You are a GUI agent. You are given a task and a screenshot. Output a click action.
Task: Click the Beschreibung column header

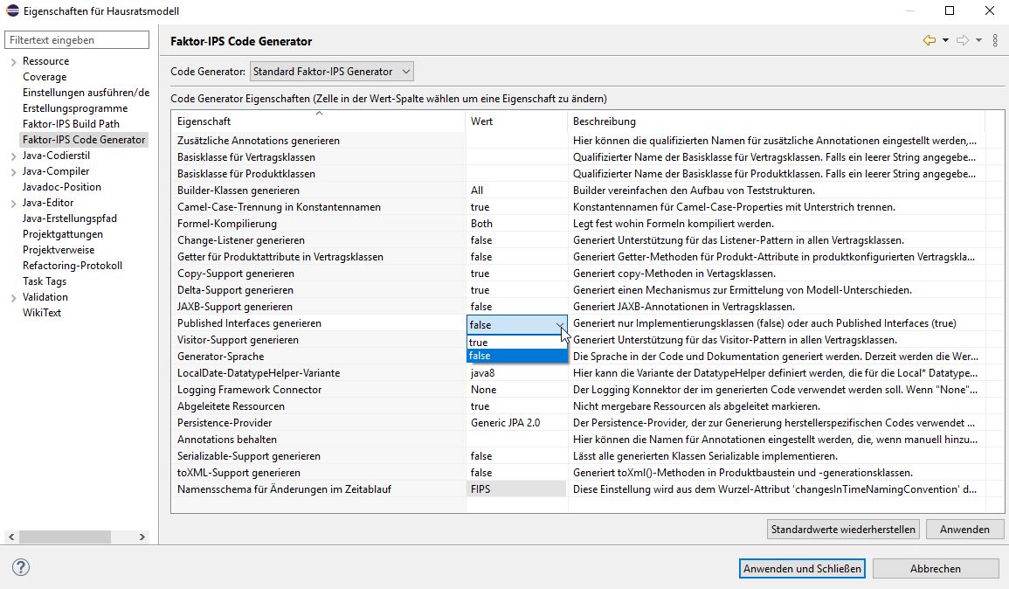click(x=776, y=121)
